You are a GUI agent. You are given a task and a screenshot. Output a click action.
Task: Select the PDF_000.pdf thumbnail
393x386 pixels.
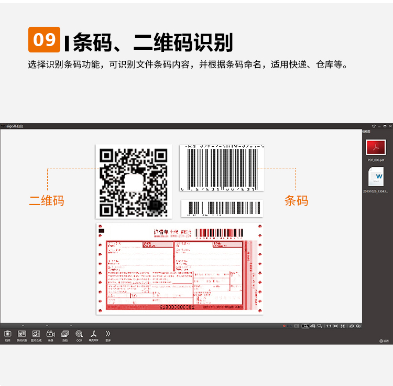[x=376, y=147]
